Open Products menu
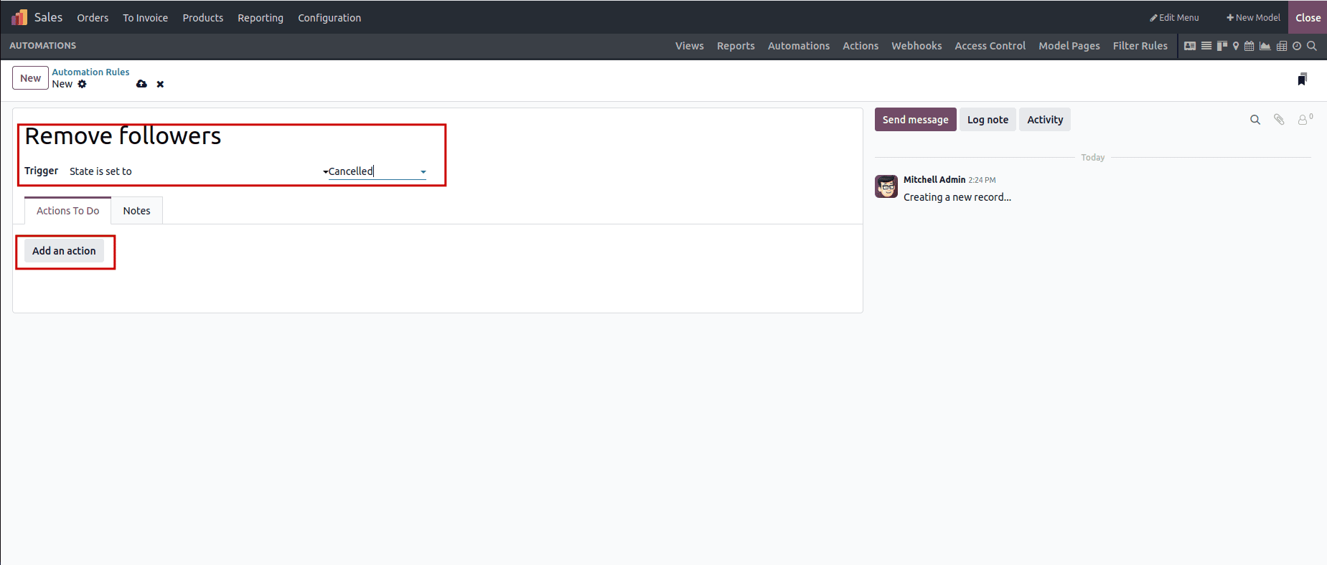 pos(203,18)
